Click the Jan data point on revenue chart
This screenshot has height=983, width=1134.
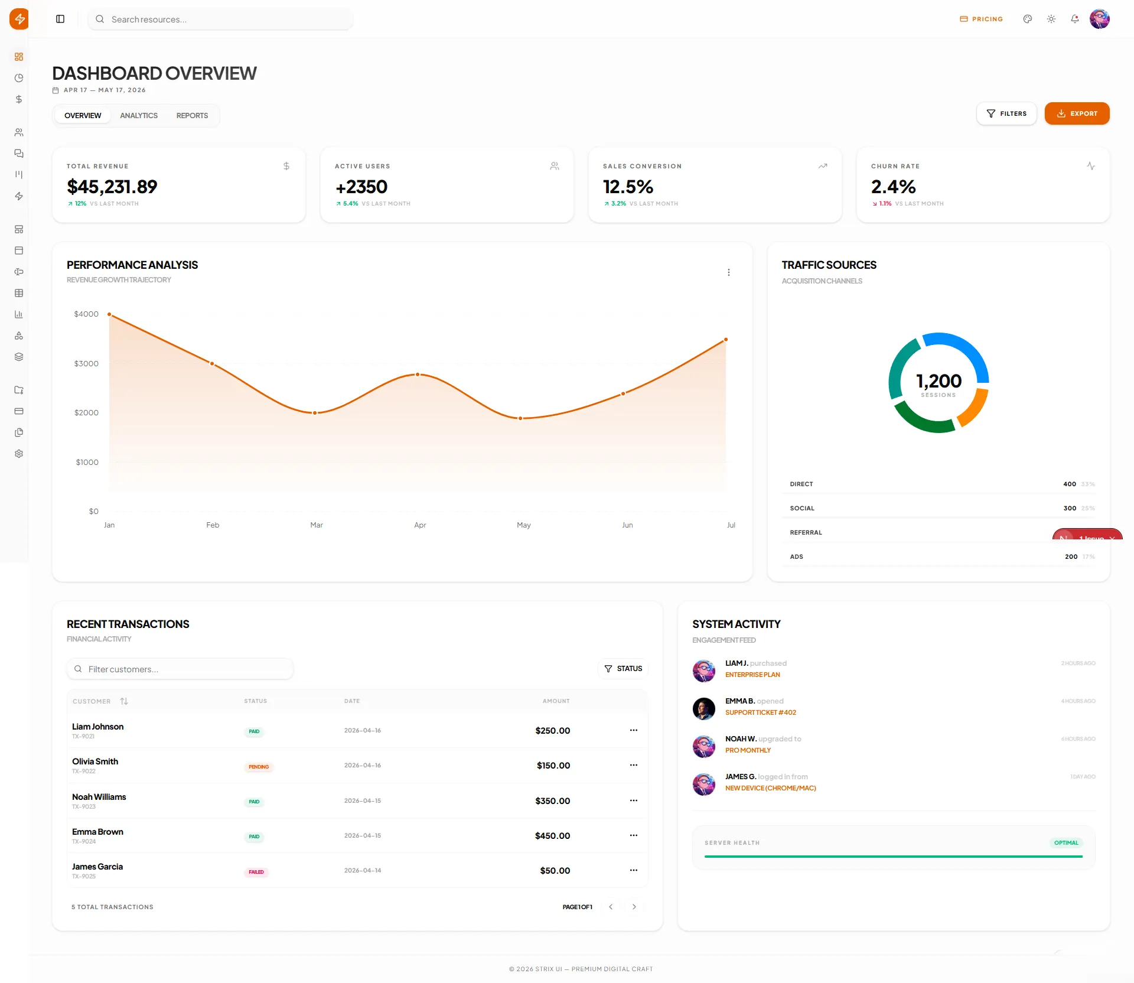pyautogui.click(x=109, y=314)
